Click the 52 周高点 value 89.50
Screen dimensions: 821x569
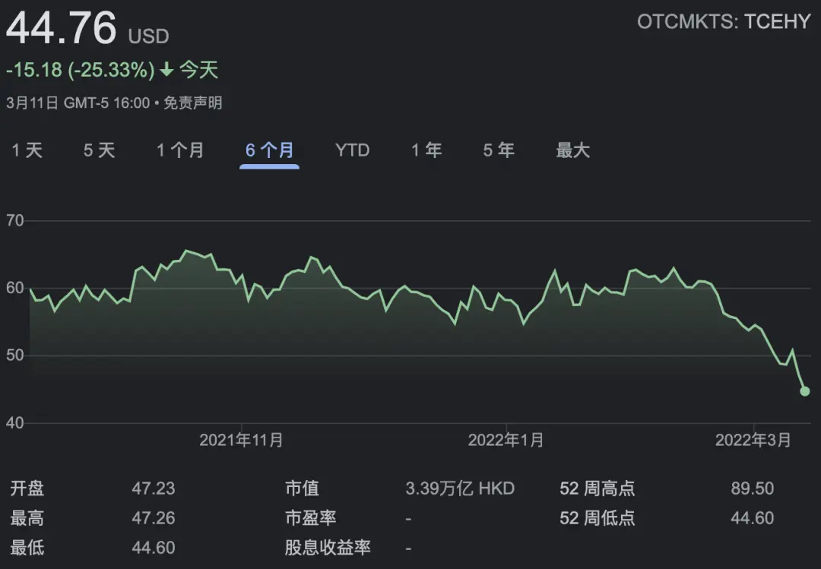tap(752, 488)
